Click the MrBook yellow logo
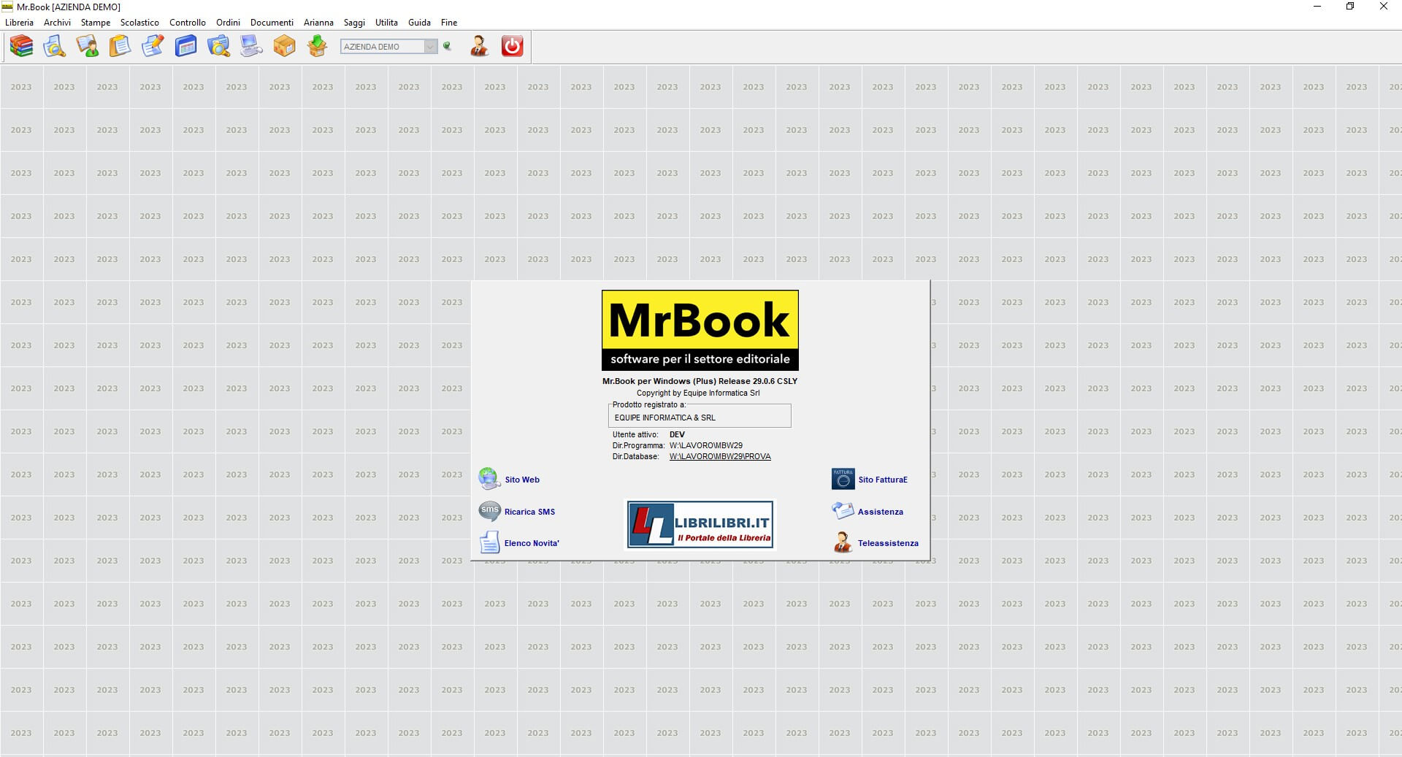 (700, 330)
